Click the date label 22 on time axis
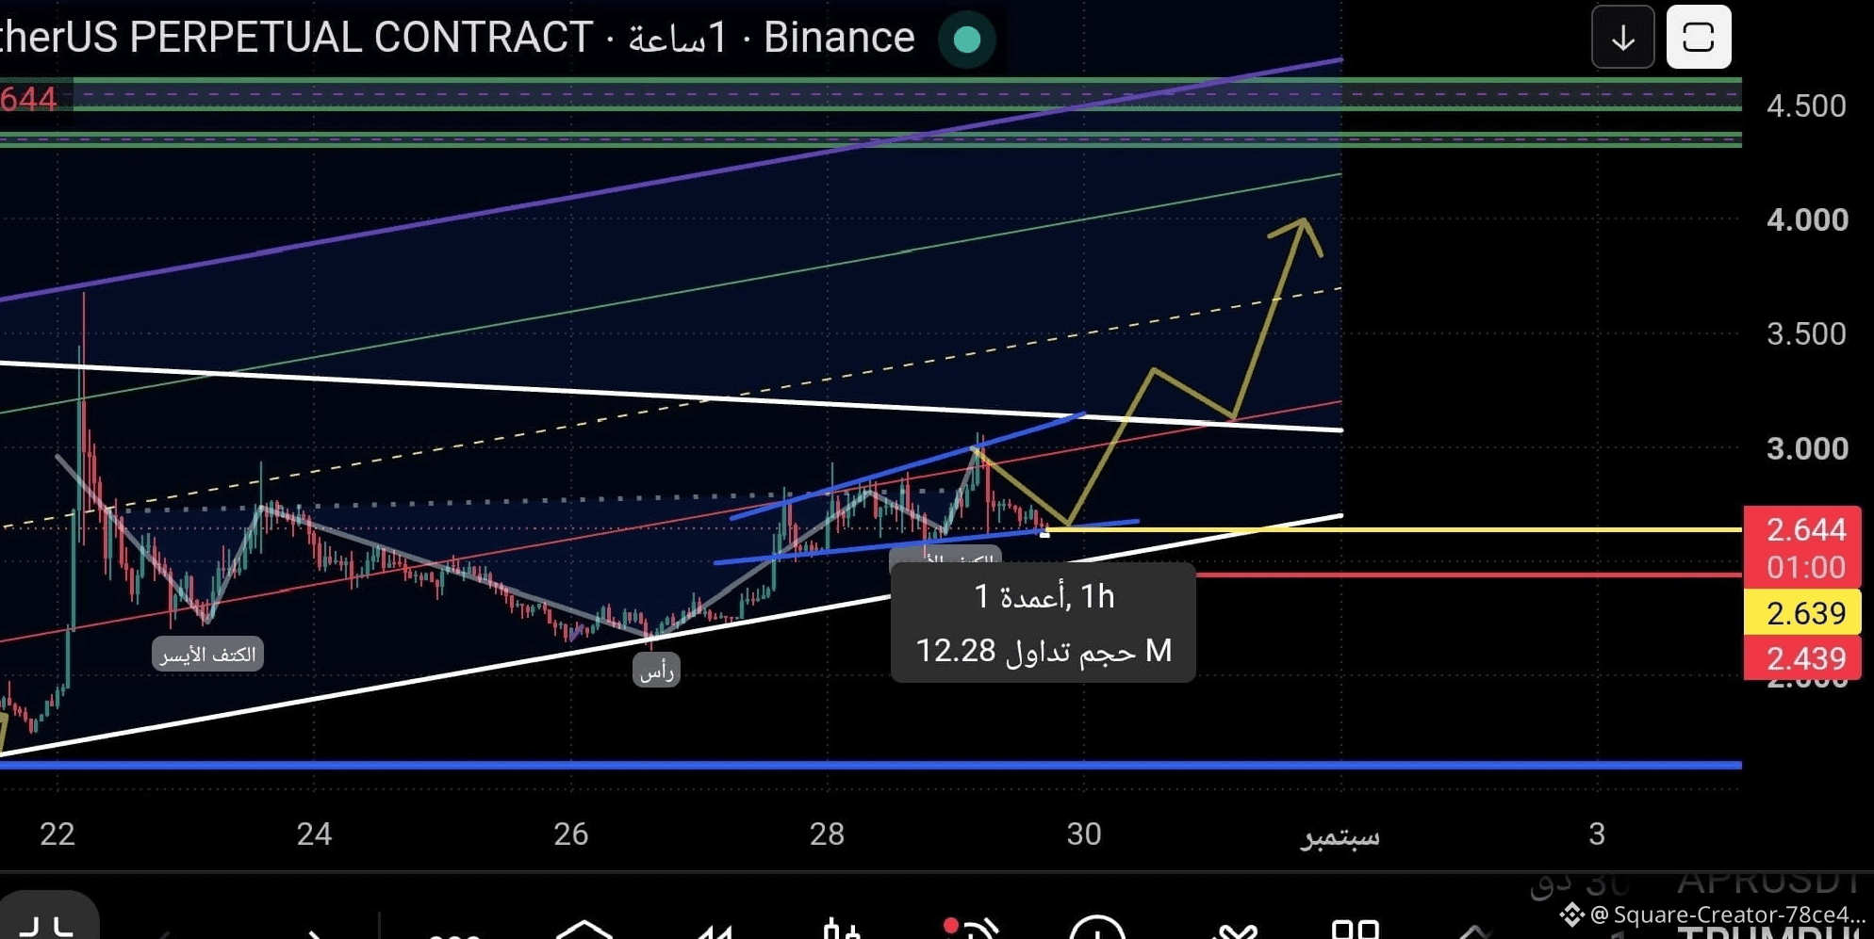 pyautogui.click(x=57, y=834)
